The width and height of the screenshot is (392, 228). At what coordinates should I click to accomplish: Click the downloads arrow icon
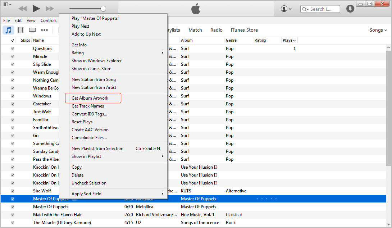[x=350, y=9]
